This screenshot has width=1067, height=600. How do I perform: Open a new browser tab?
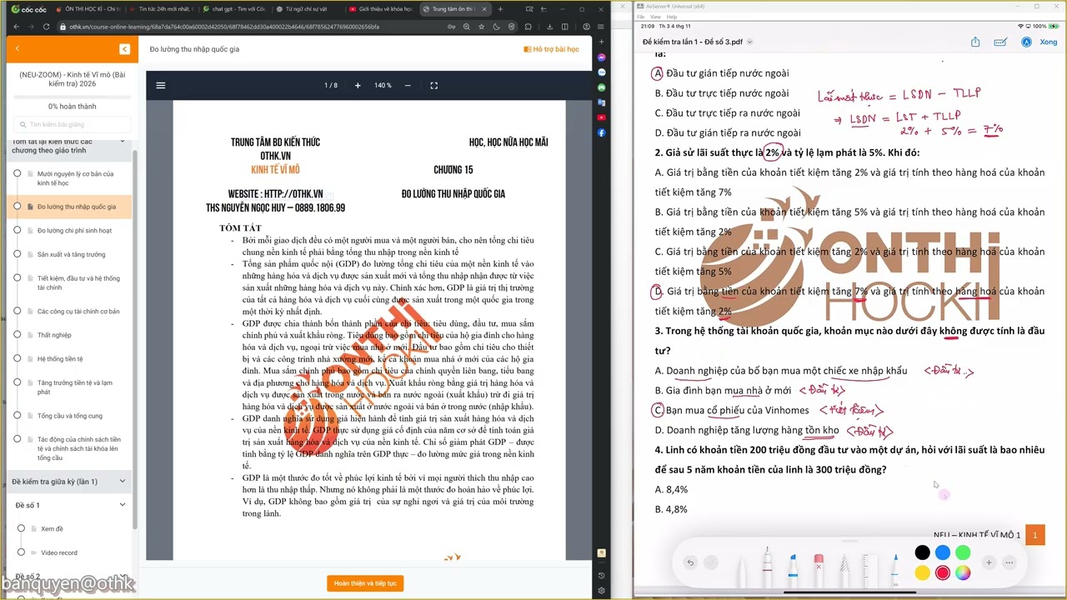[500, 9]
